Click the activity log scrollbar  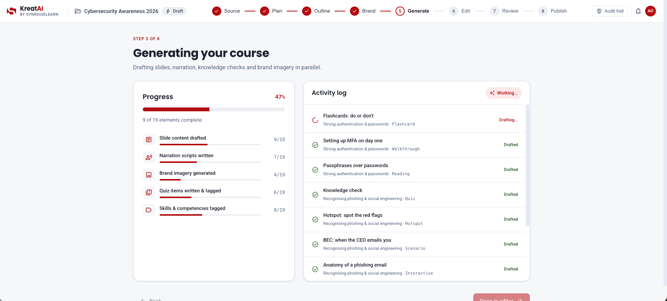[x=528, y=166]
